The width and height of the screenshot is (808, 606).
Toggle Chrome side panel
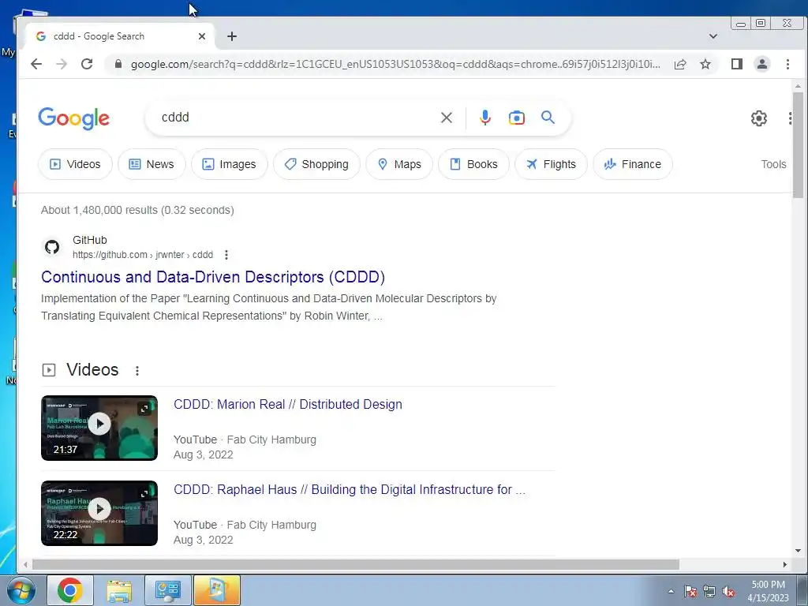[737, 64]
